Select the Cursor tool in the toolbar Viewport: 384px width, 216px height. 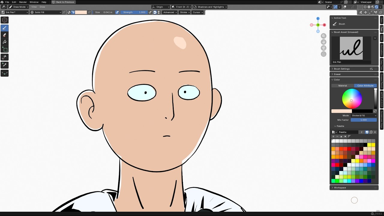click(4, 20)
